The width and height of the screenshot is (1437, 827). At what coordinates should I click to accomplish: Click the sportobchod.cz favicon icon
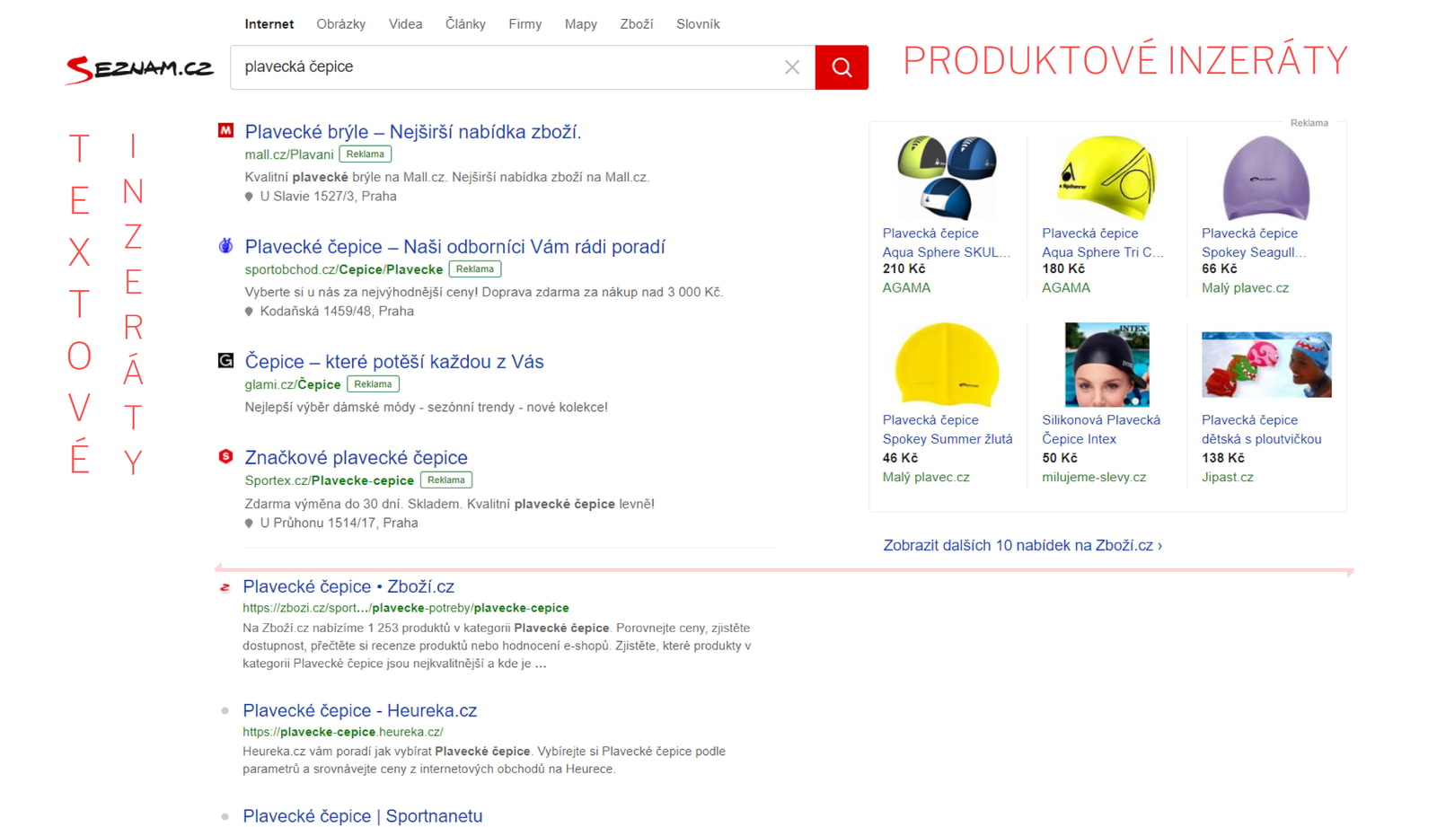225,246
